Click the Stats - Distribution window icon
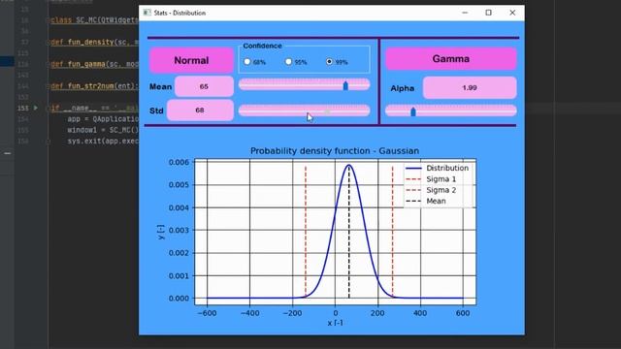Image resolution: width=621 pixels, height=349 pixels. click(147, 13)
